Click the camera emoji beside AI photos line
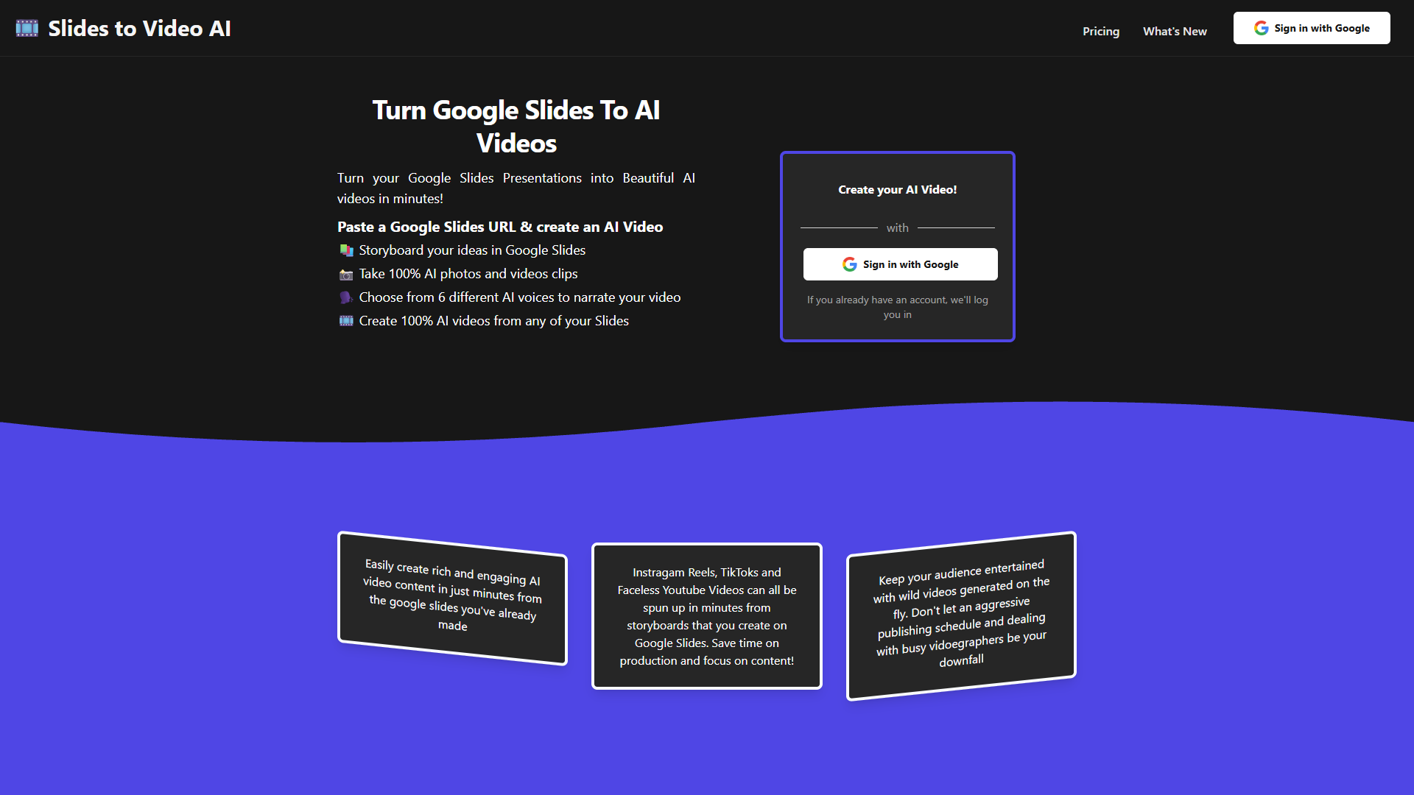 point(346,274)
